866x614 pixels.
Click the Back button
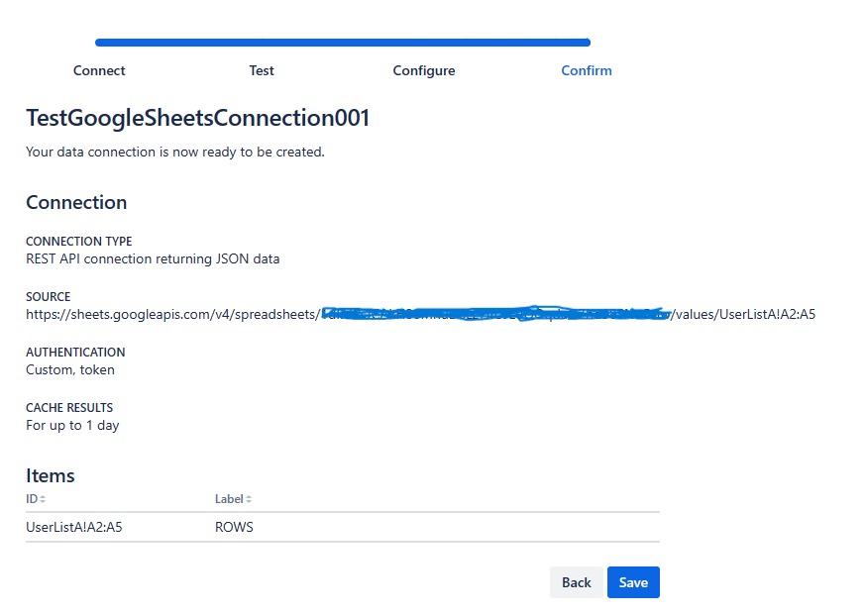click(x=577, y=582)
